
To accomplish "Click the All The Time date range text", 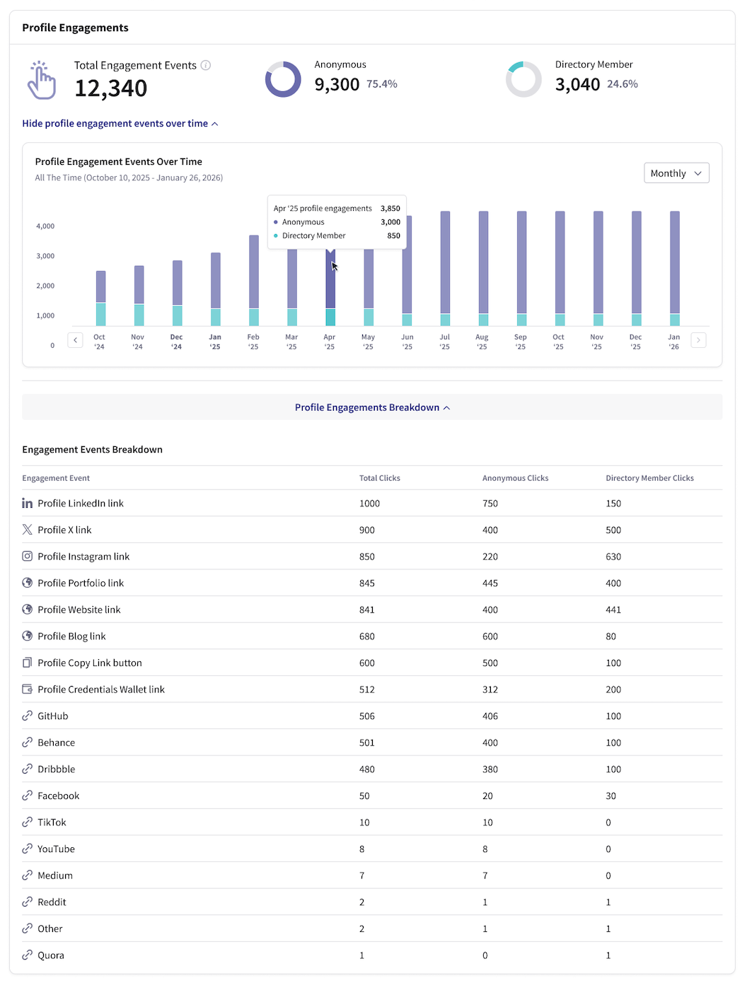I will point(129,178).
